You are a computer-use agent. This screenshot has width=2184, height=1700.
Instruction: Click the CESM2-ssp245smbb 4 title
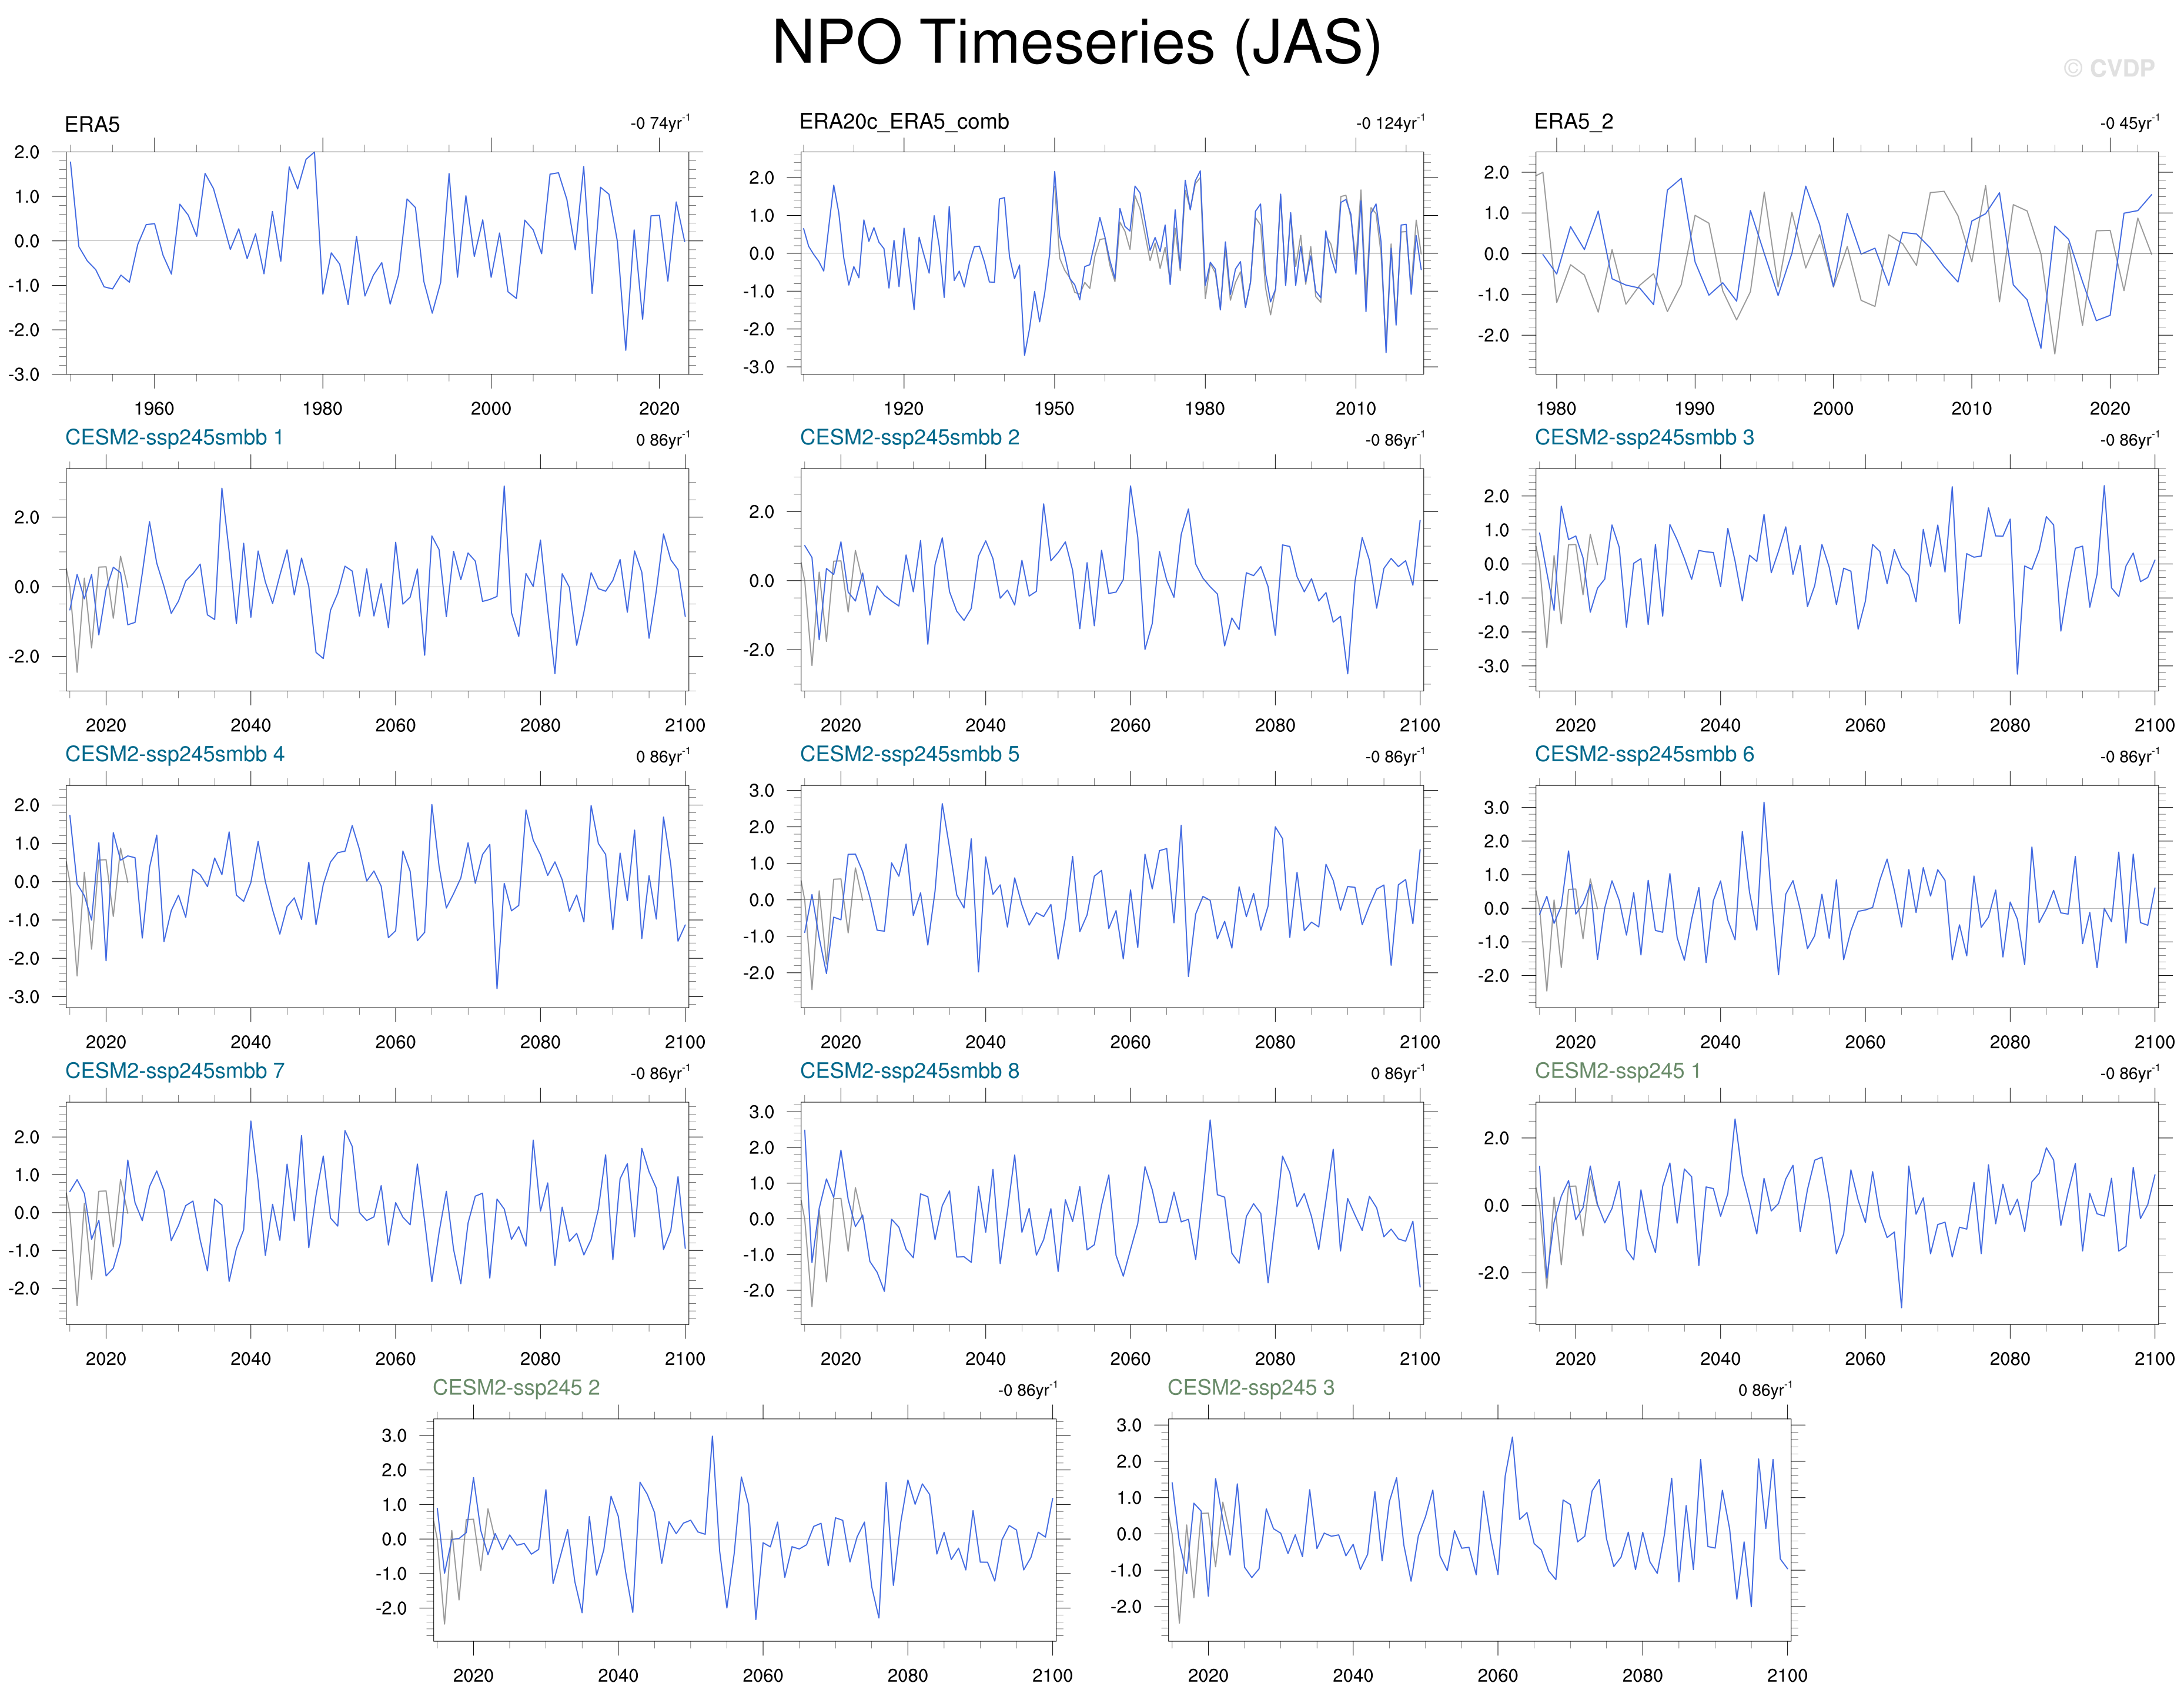pos(174,755)
